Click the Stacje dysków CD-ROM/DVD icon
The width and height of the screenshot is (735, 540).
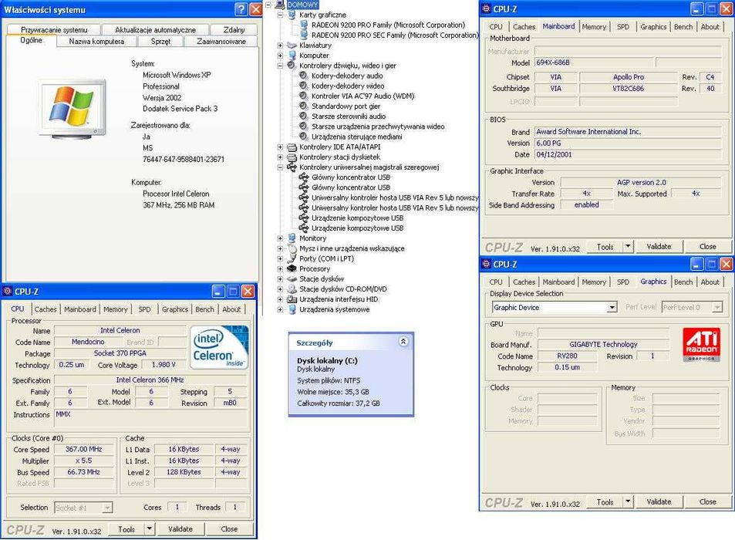pyautogui.click(x=292, y=289)
